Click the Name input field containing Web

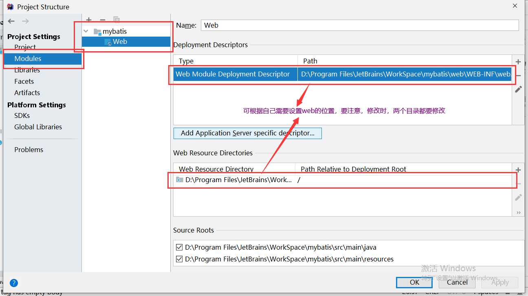point(360,25)
